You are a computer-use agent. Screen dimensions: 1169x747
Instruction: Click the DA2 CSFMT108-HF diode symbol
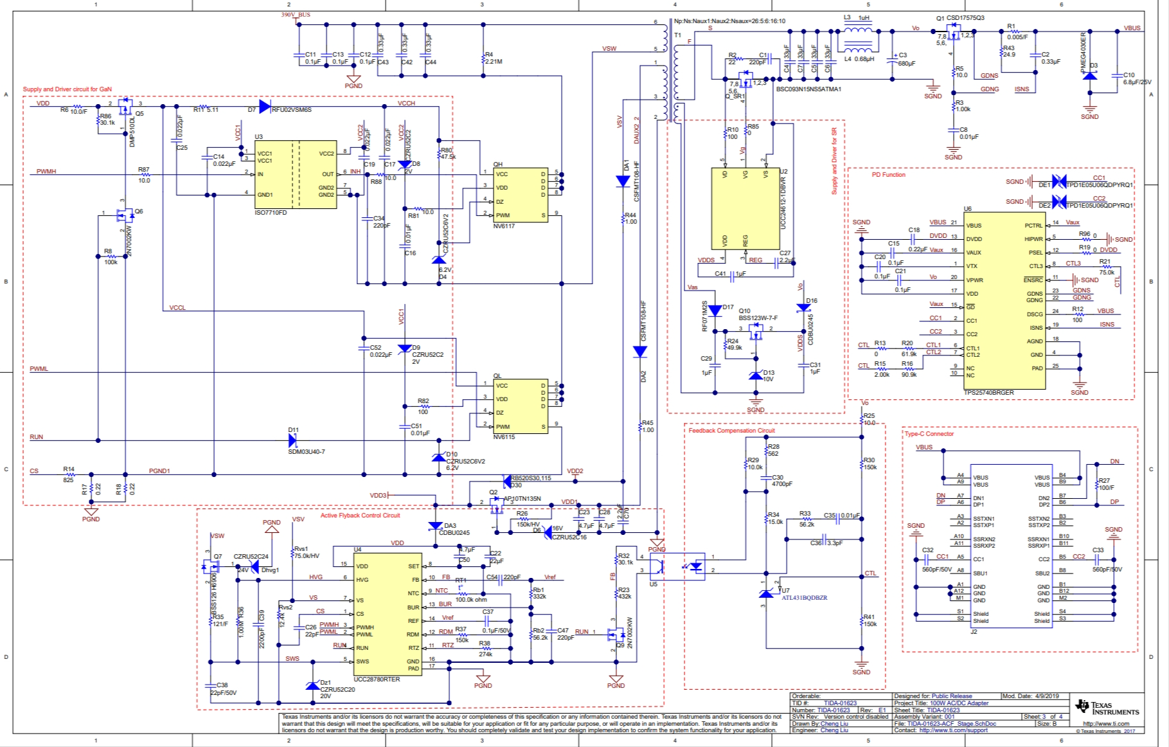(640, 352)
